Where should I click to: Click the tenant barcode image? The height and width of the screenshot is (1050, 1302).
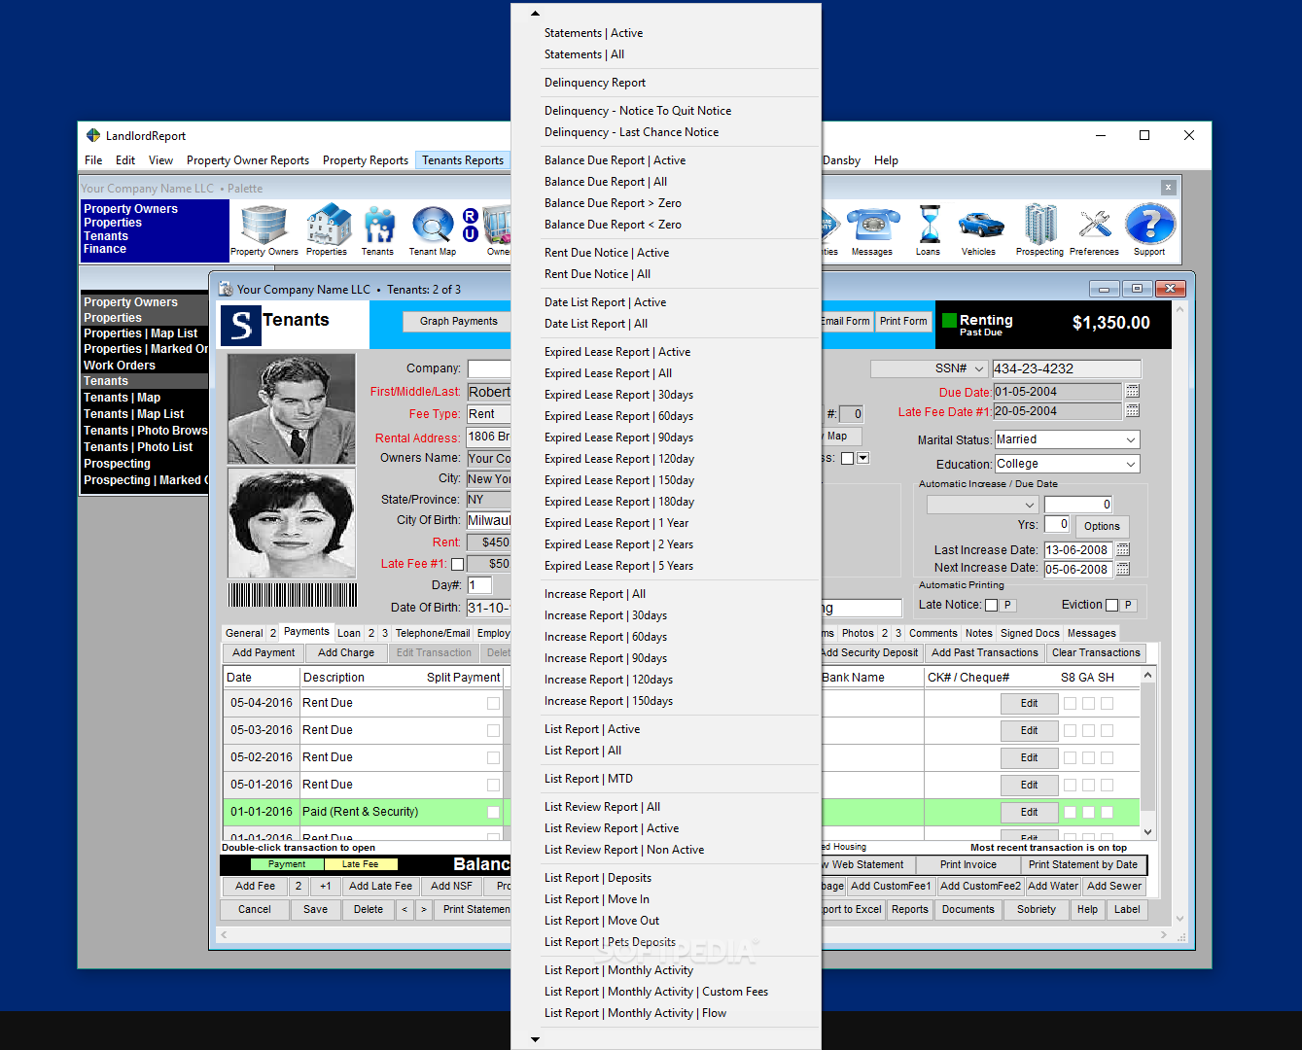[x=293, y=595]
